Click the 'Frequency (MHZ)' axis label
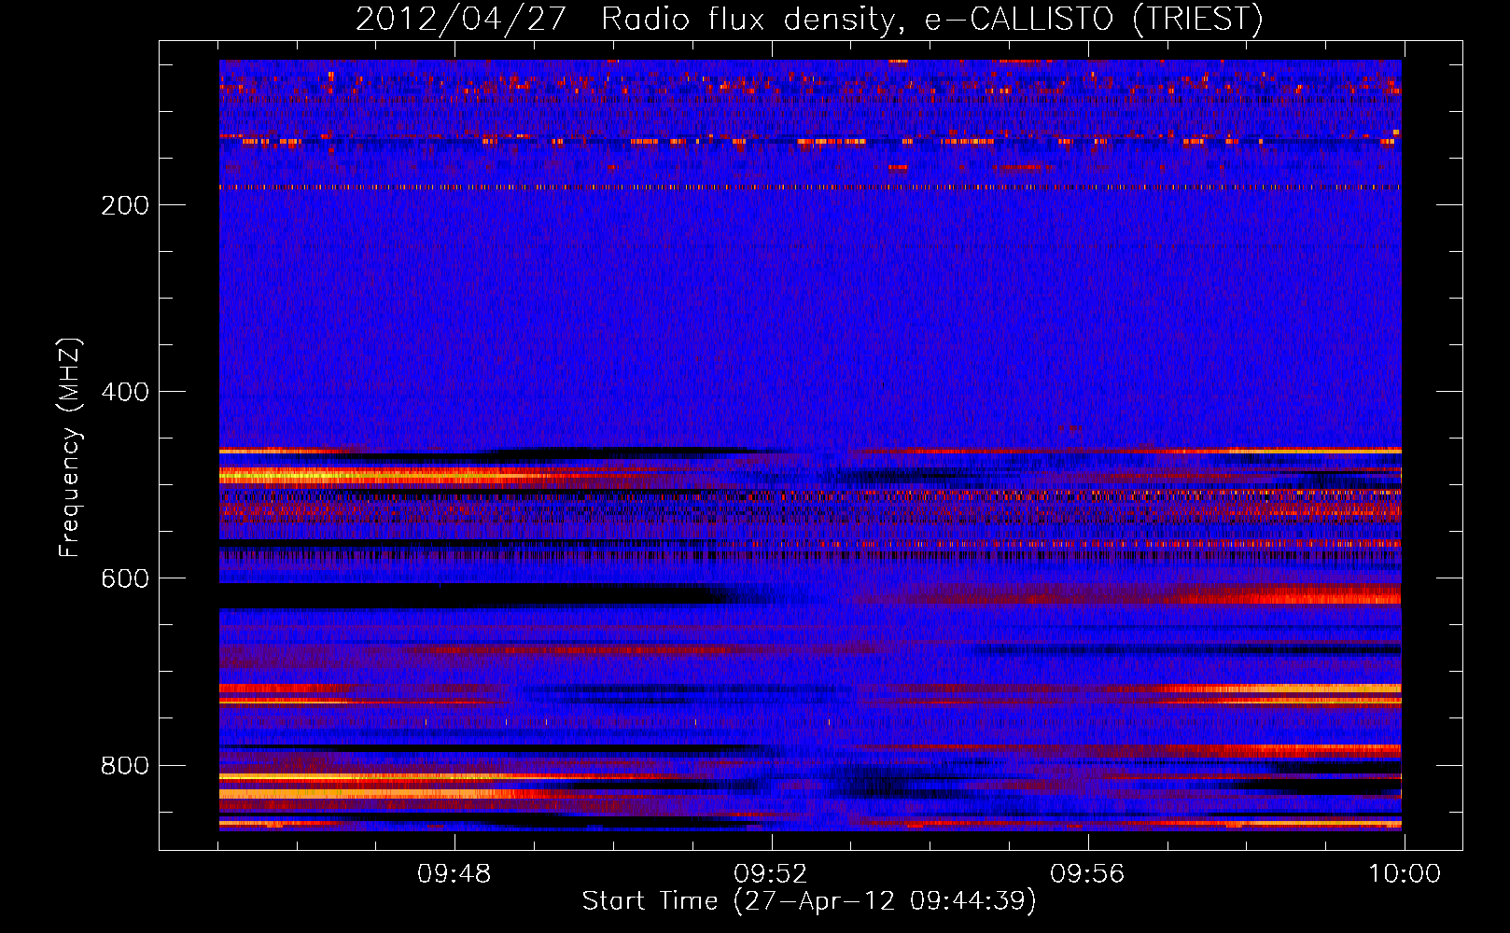The width and height of the screenshot is (1510, 933). click(x=70, y=448)
